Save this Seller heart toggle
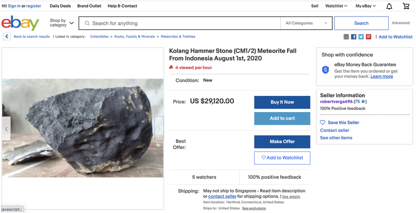This screenshot has height=213, width=416. (x=323, y=123)
